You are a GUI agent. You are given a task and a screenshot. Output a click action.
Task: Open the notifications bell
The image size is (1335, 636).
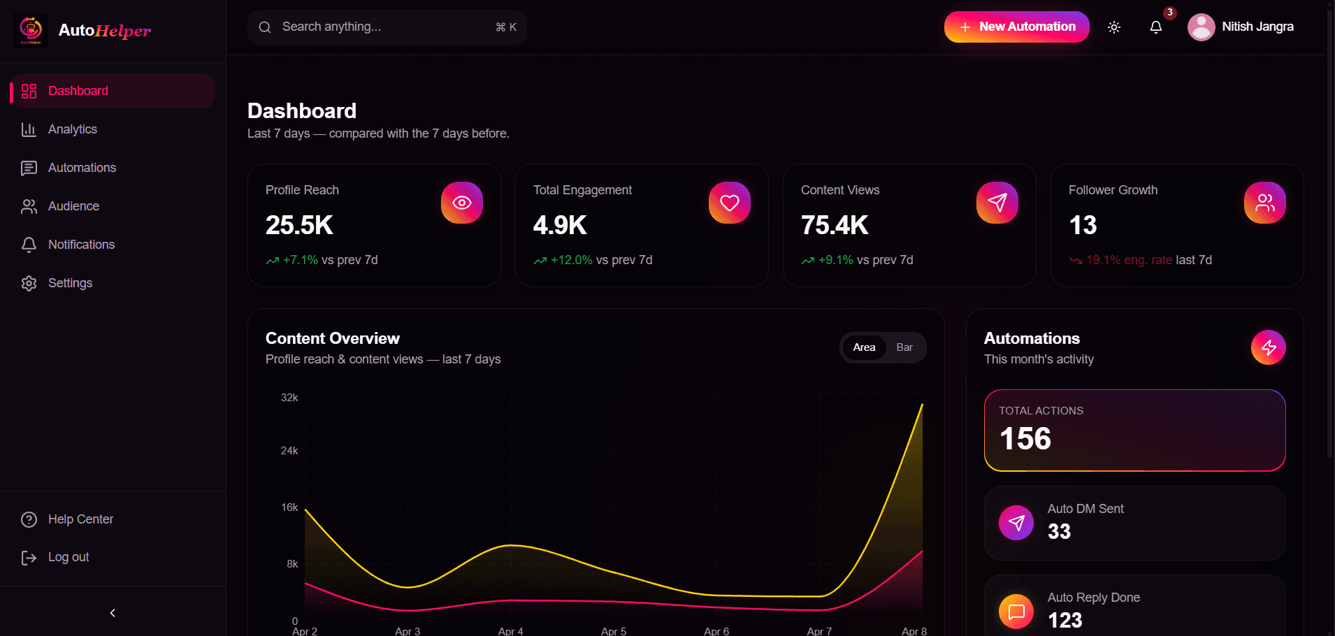(1157, 27)
